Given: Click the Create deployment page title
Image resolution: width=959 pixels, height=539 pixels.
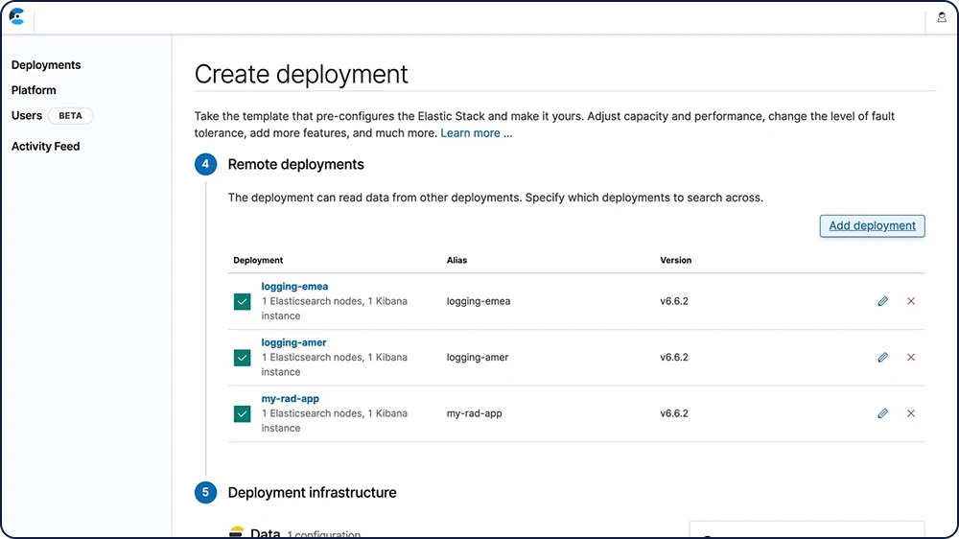Looking at the screenshot, I should point(301,74).
